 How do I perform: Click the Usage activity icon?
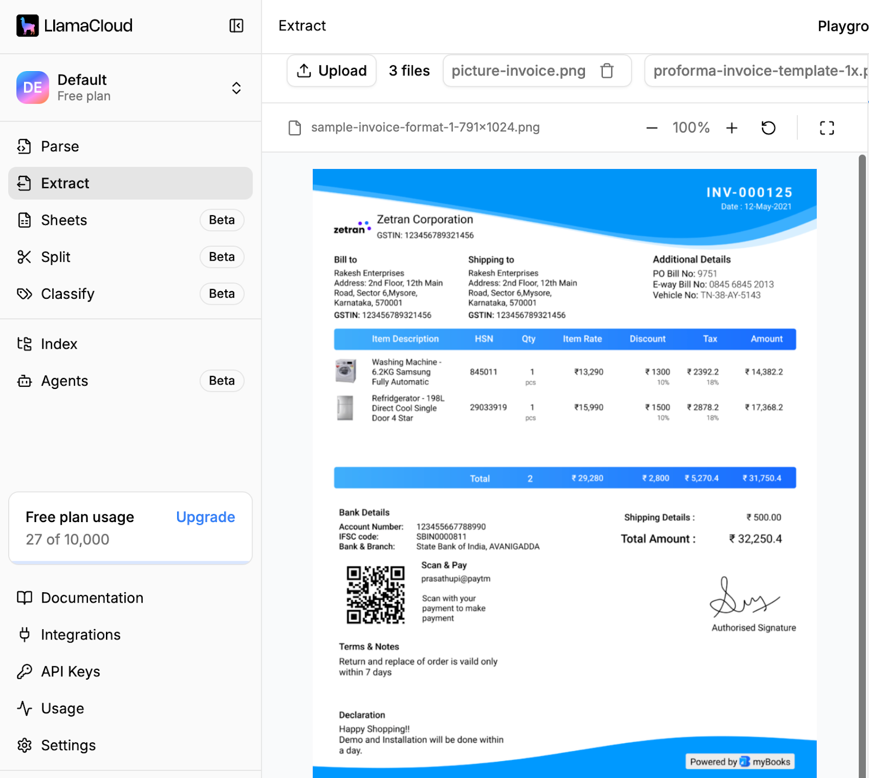point(24,708)
